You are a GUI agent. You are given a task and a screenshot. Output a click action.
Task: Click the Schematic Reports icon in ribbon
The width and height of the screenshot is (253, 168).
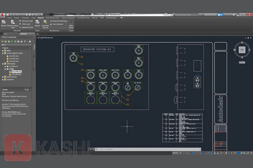pyautogui.click(x=3, y=24)
